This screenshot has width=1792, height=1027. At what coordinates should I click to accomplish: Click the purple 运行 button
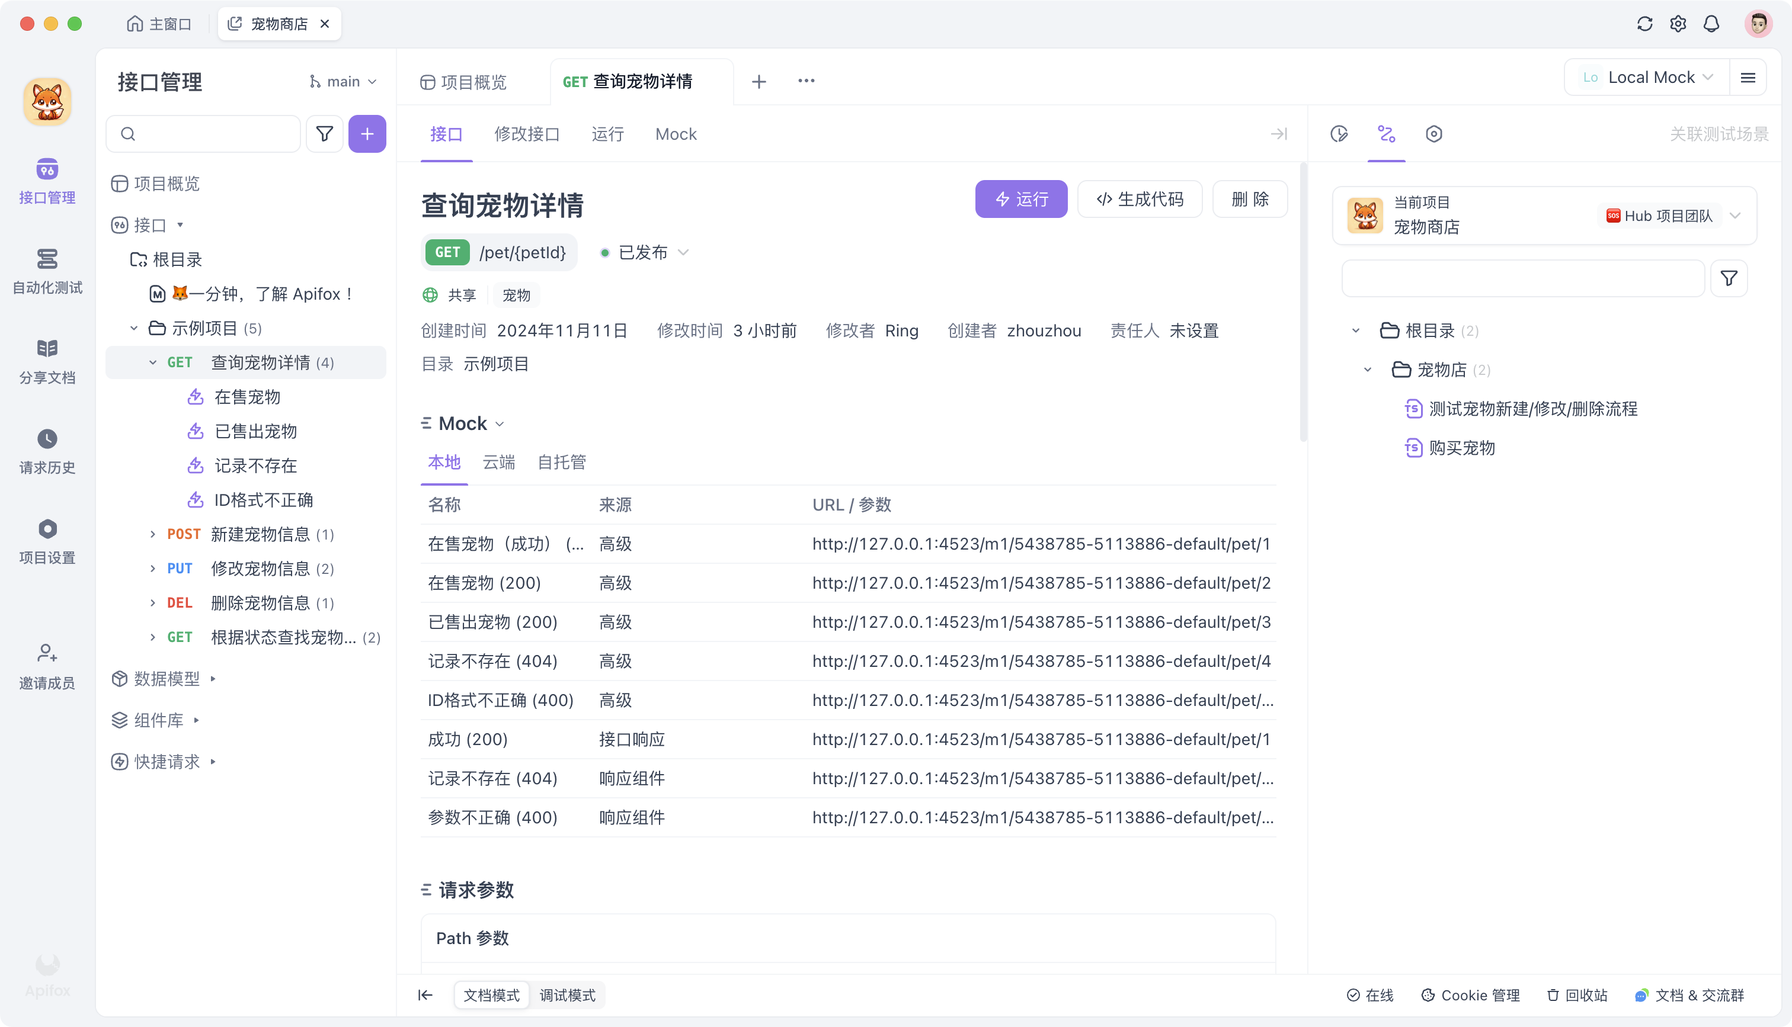(x=1020, y=199)
